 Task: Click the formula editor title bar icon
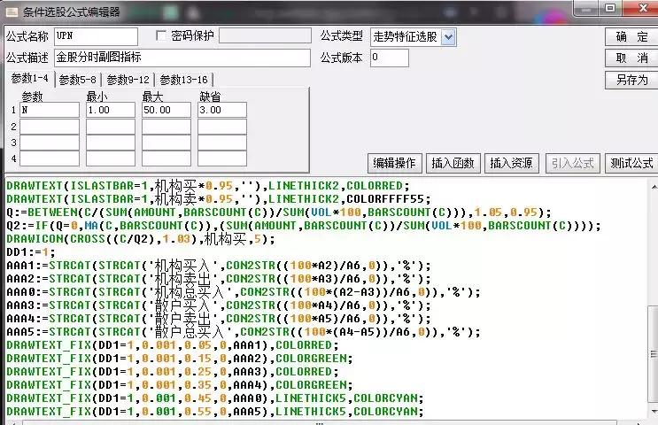pyautogui.click(x=12, y=12)
